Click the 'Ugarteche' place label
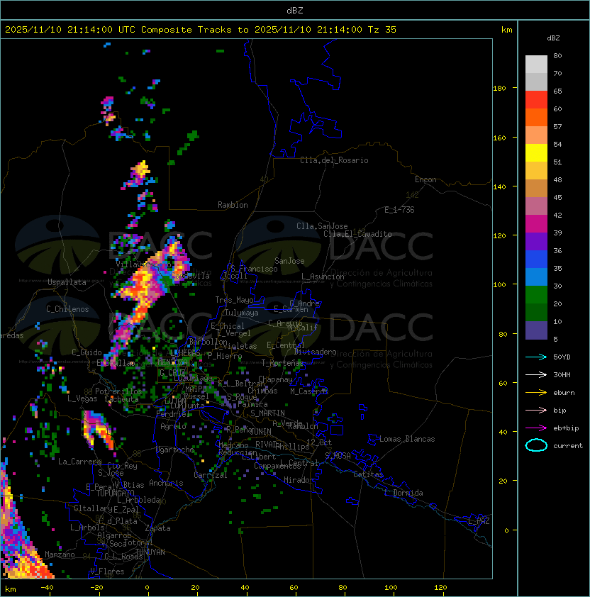The height and width of the screenshot is (597, 590). click(175, 450)
